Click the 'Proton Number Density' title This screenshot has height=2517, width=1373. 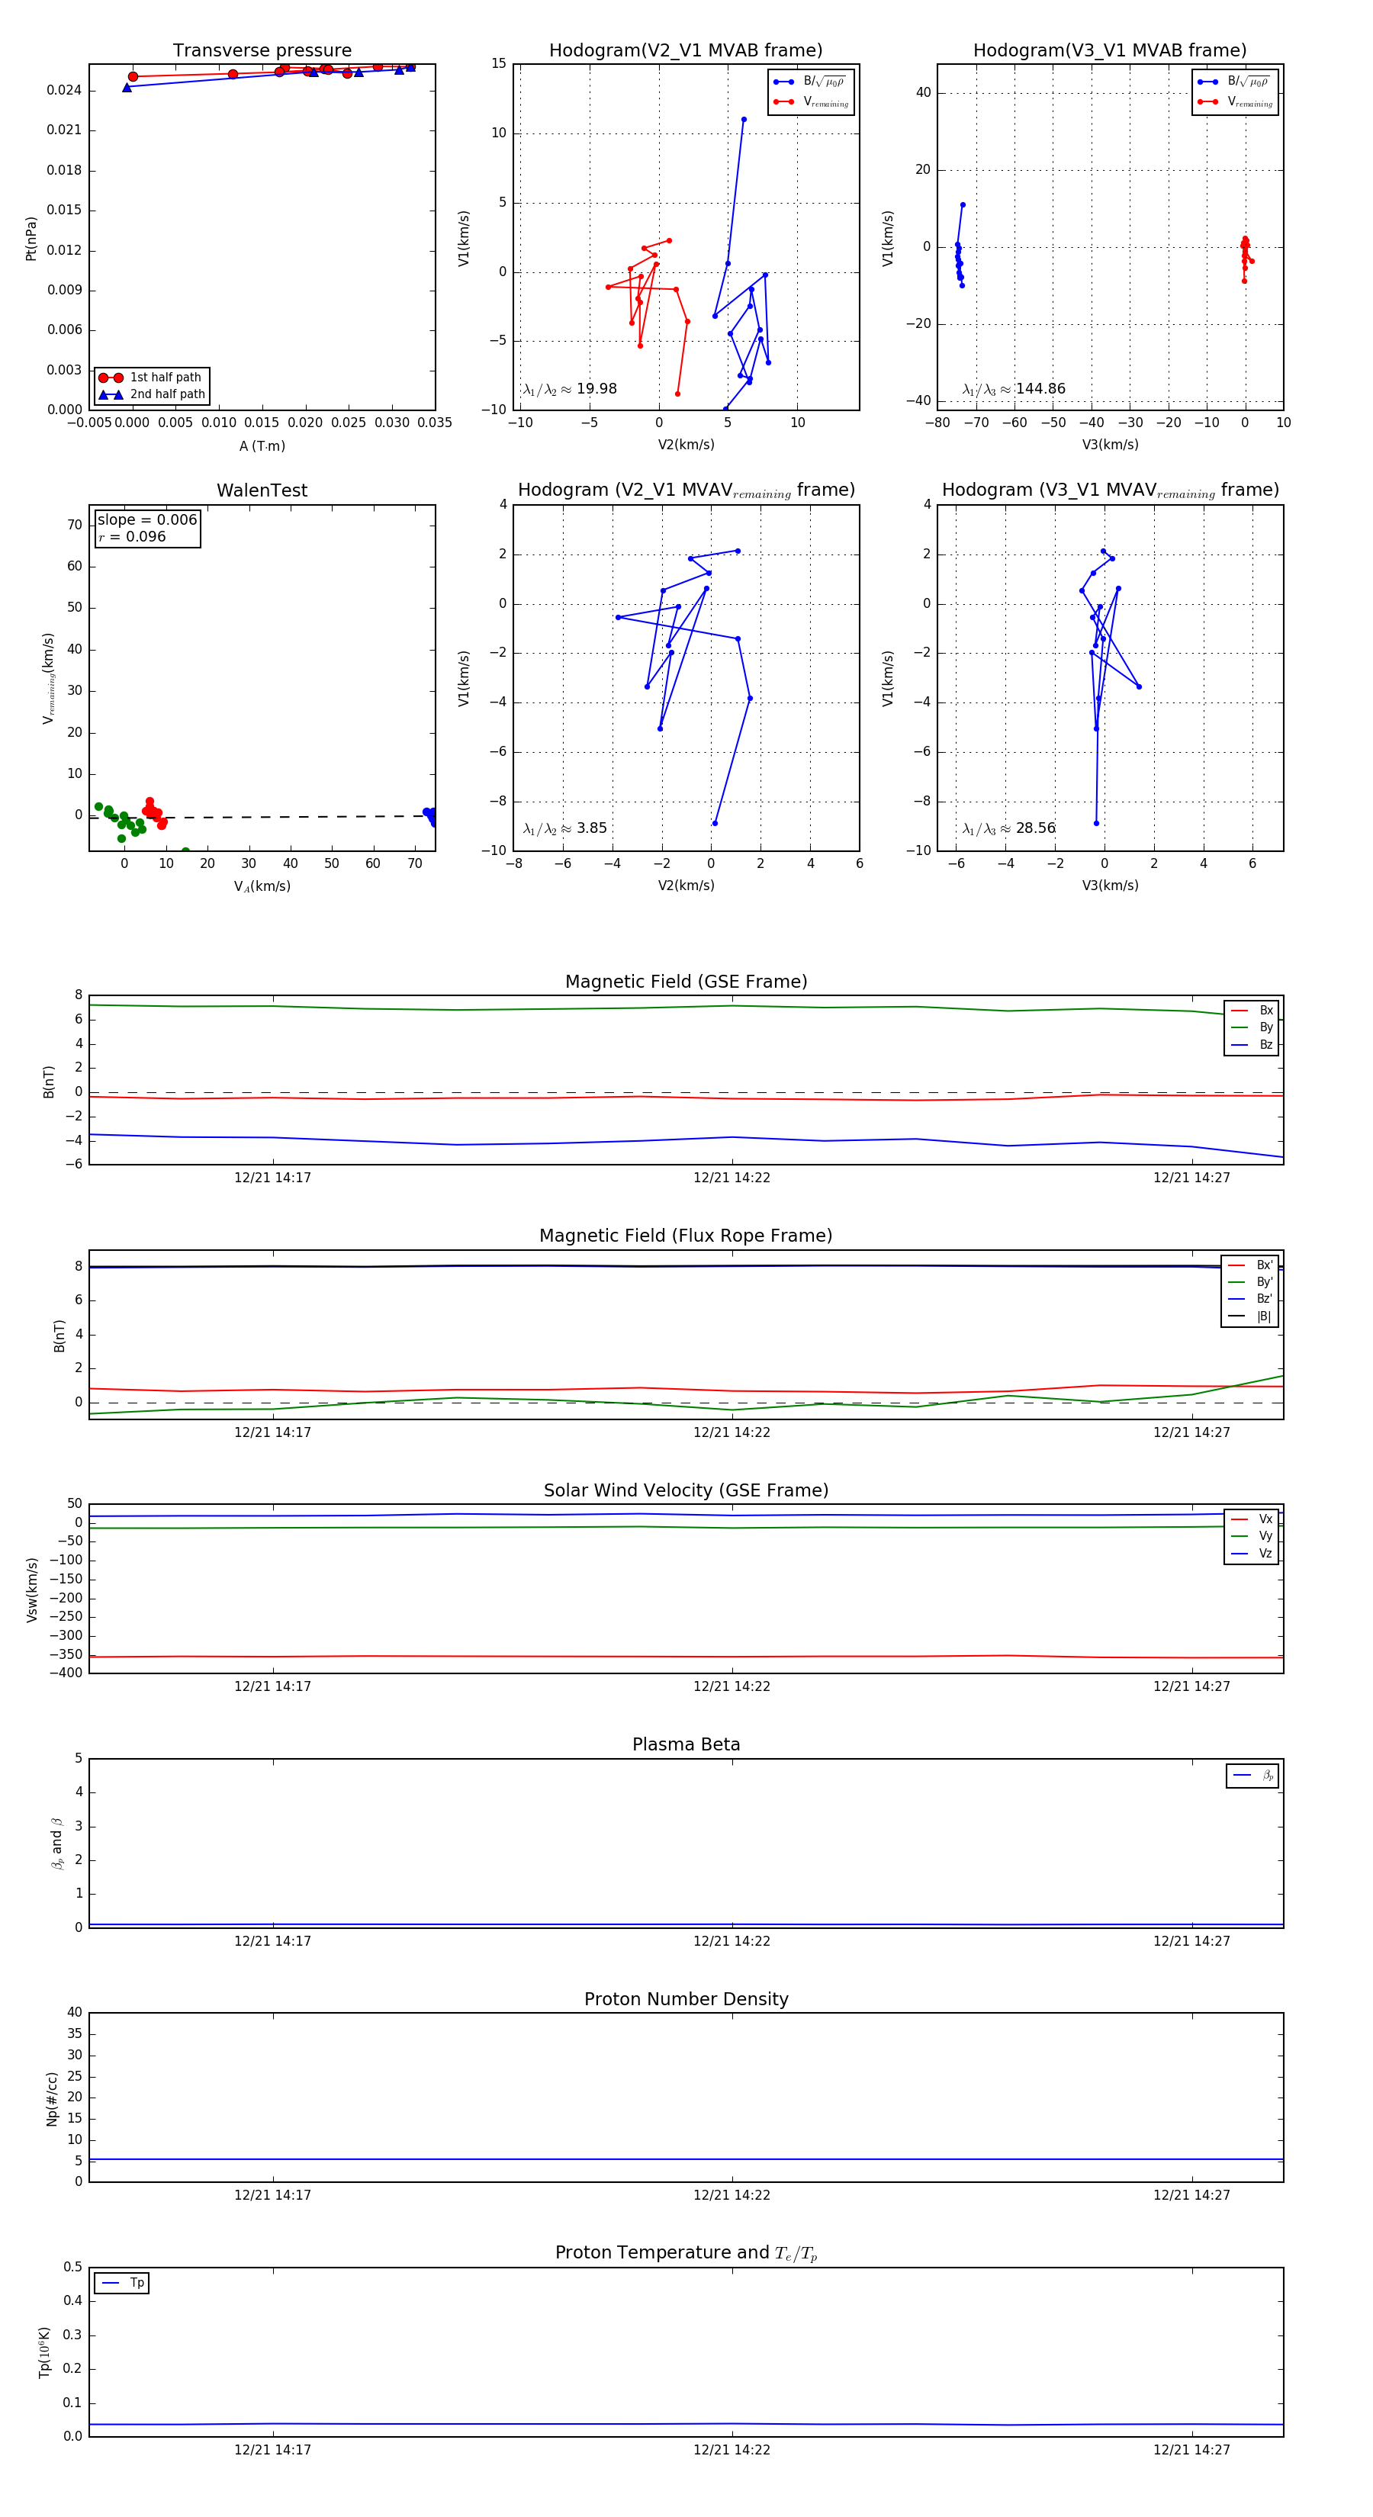(x=686, y=1999)
